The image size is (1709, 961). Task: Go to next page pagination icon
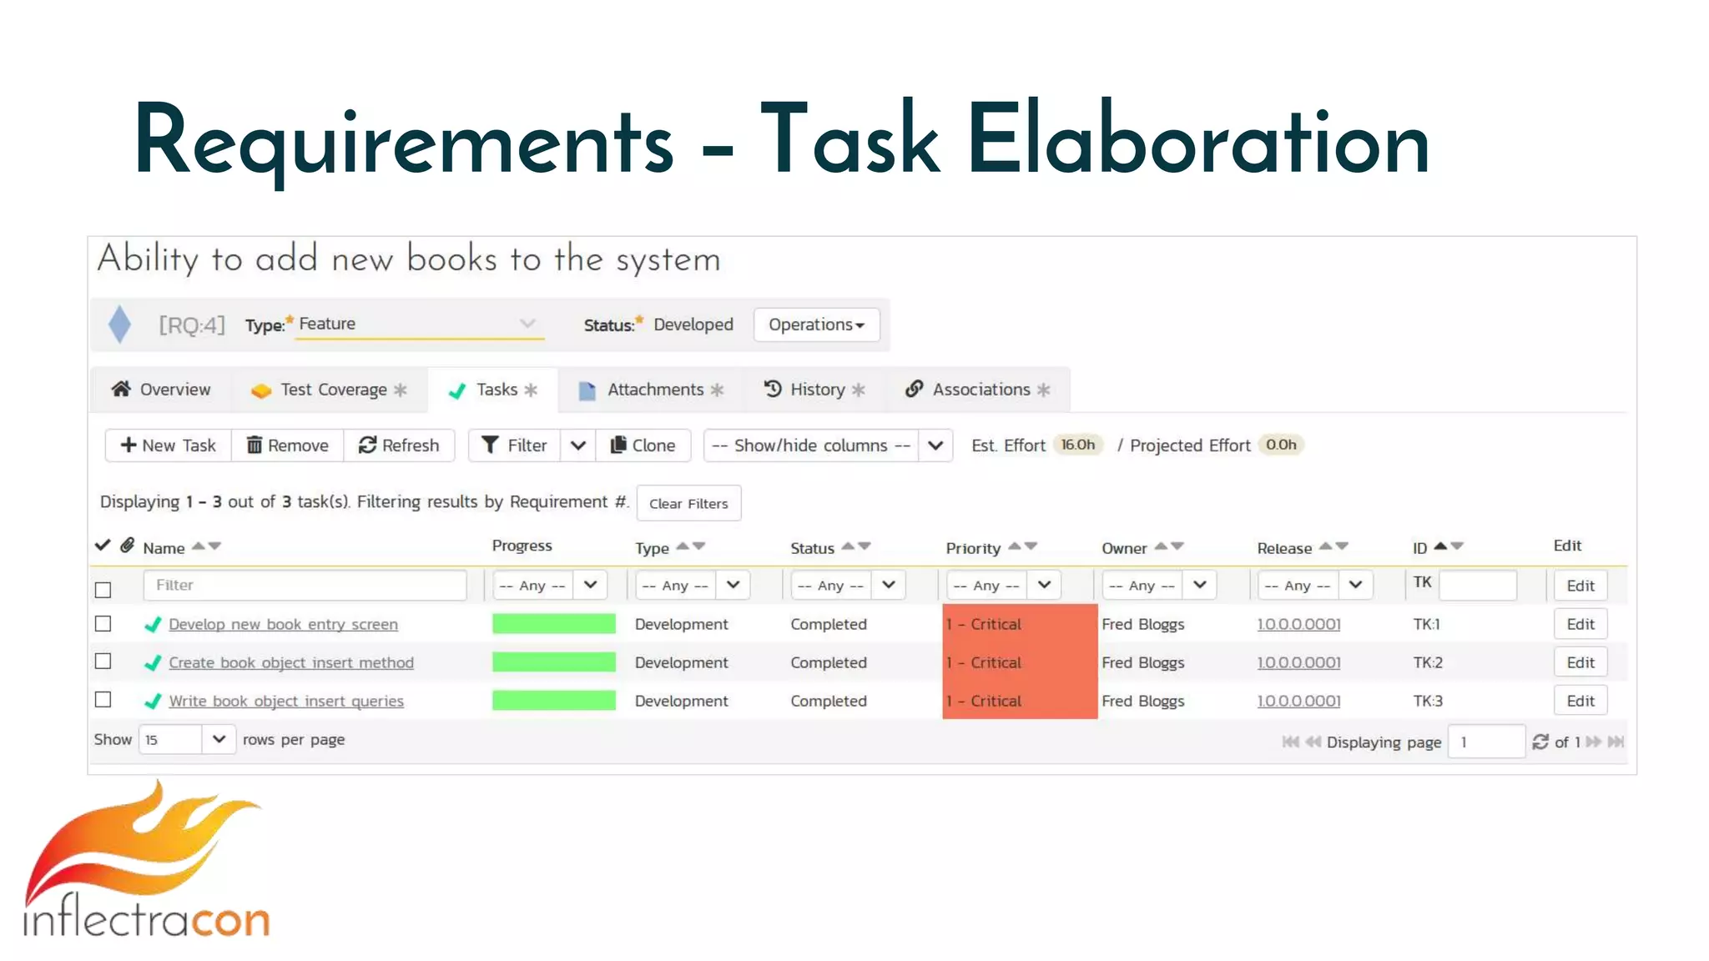(1593, 742)
